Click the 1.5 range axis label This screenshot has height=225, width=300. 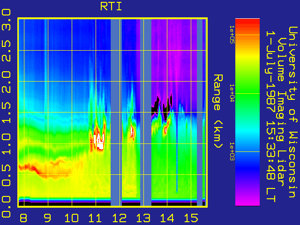point(6,112)
